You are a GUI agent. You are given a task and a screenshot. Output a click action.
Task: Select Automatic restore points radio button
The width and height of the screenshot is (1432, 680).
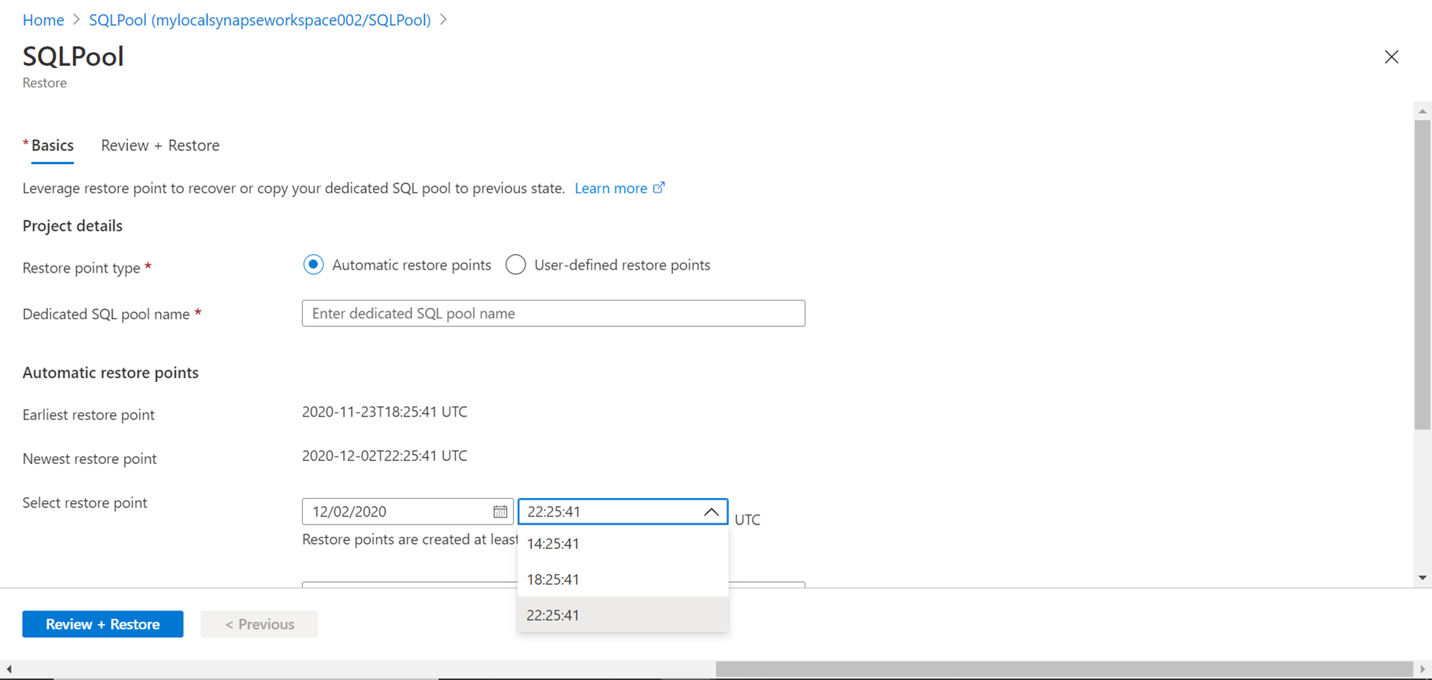tap(314, 265)
